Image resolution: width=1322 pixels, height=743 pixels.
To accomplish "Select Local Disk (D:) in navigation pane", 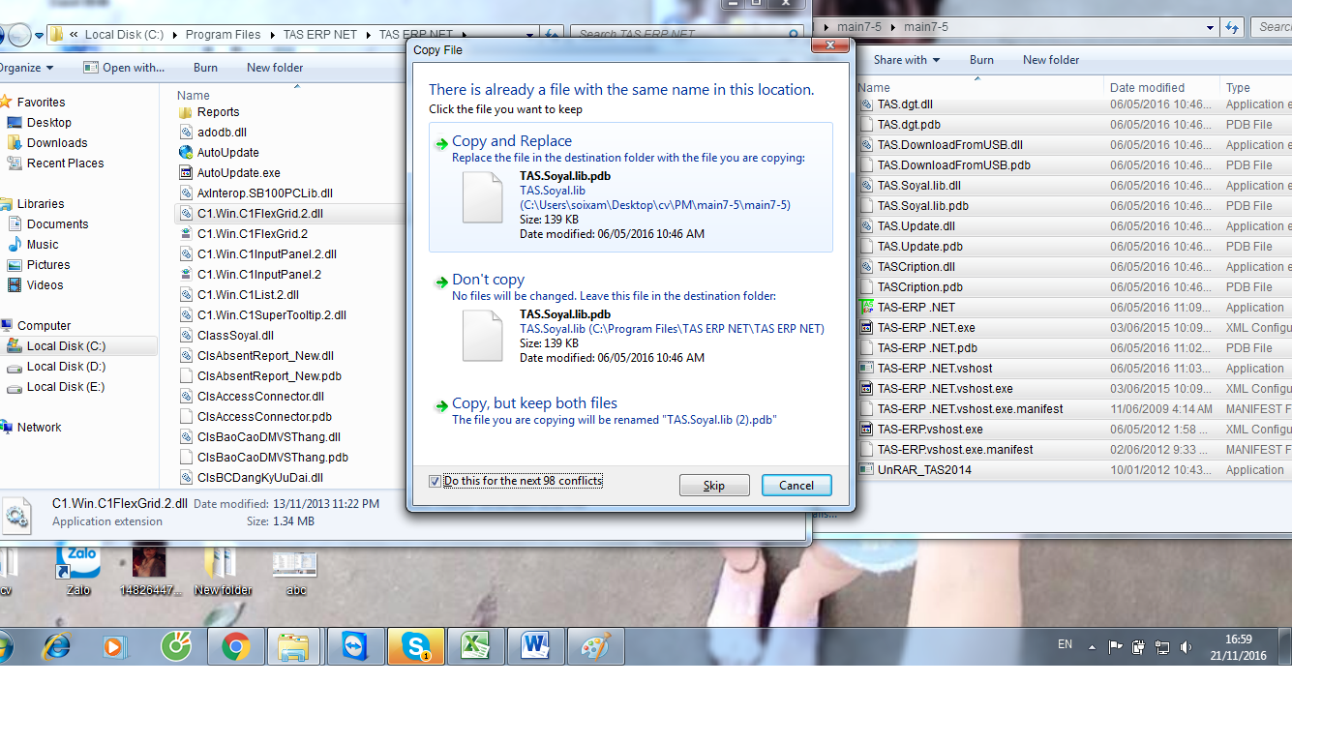I will click(x=67, y=367).
